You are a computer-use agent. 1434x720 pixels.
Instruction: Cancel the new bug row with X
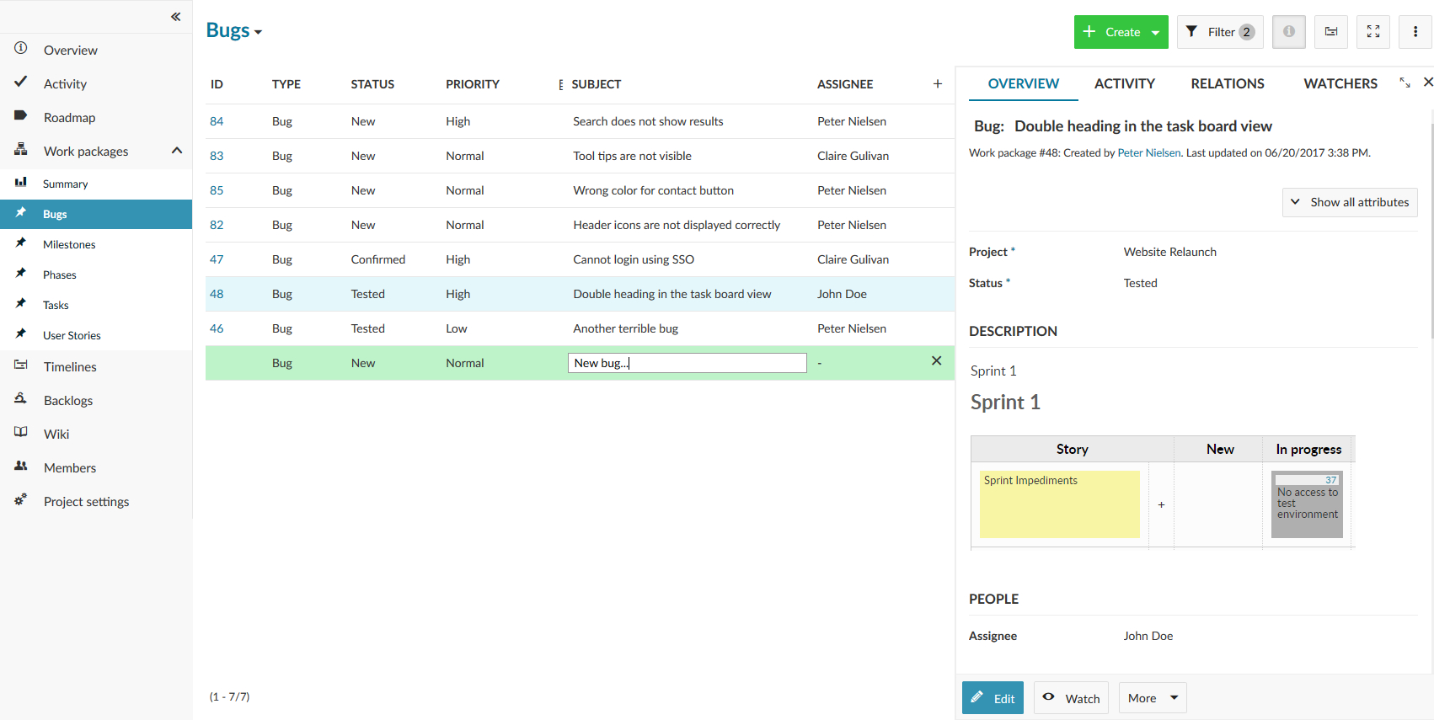click(x=936, y=361)
